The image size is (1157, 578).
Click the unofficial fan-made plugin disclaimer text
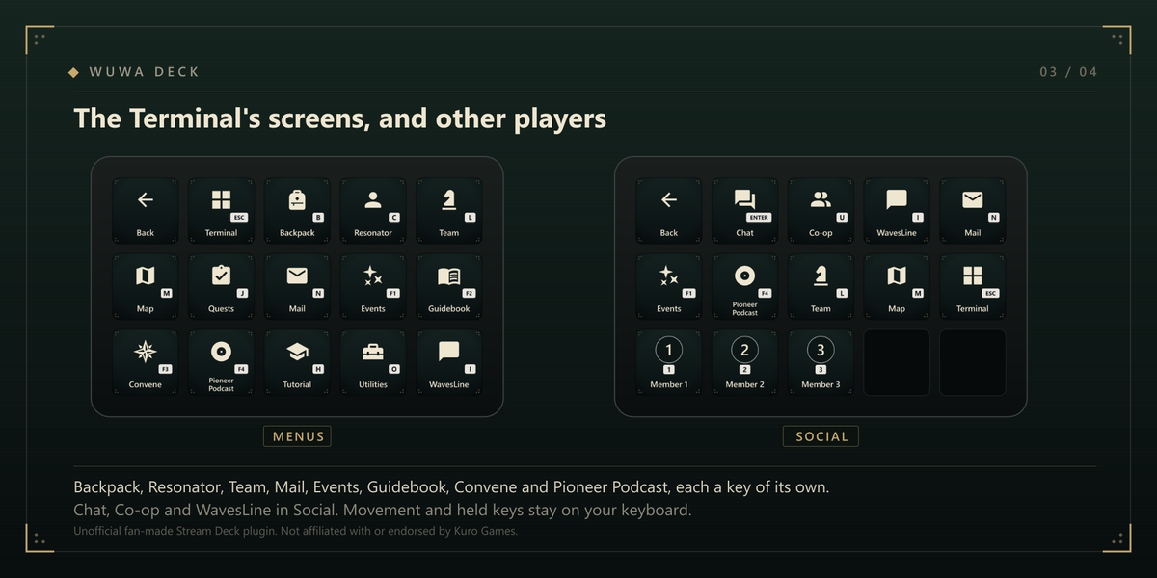295,531
